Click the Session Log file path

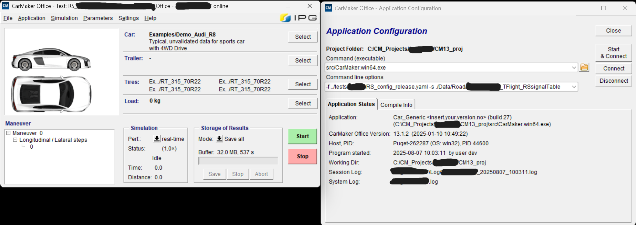[x=463, y=172]
